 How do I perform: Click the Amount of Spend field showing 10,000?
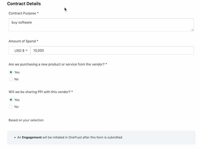click(x=112, y=50)
